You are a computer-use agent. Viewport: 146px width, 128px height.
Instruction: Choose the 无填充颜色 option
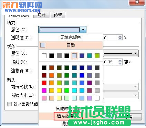pyautogui.click(x=71, y=38)
